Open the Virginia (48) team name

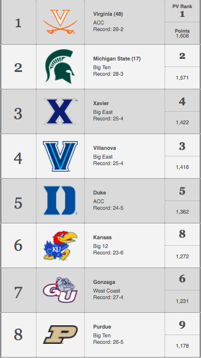pyautogui.click(x=108, y=14)
